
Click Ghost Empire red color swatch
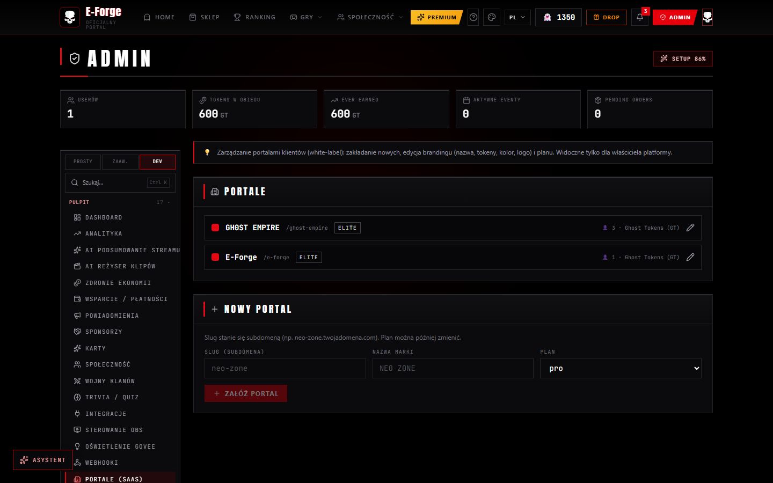click(215, 228)
